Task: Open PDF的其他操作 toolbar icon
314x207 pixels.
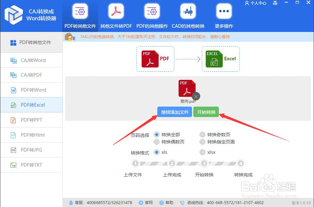Action: (x=152, y=11)
